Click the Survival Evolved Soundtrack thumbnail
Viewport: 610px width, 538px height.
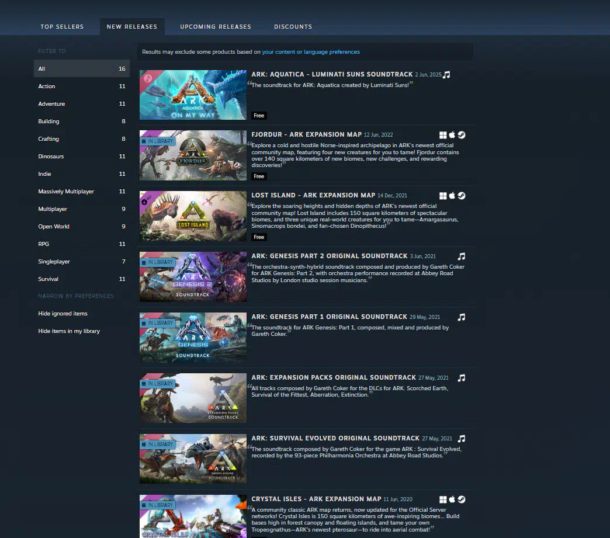tap(193, 459)
